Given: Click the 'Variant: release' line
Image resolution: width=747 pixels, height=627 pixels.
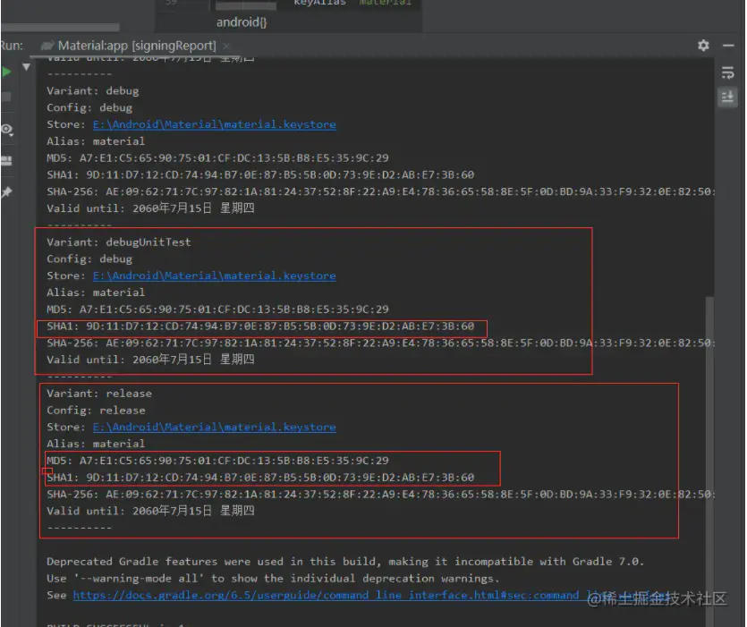Looking at the screenshot, I should (x=99, y=394).
